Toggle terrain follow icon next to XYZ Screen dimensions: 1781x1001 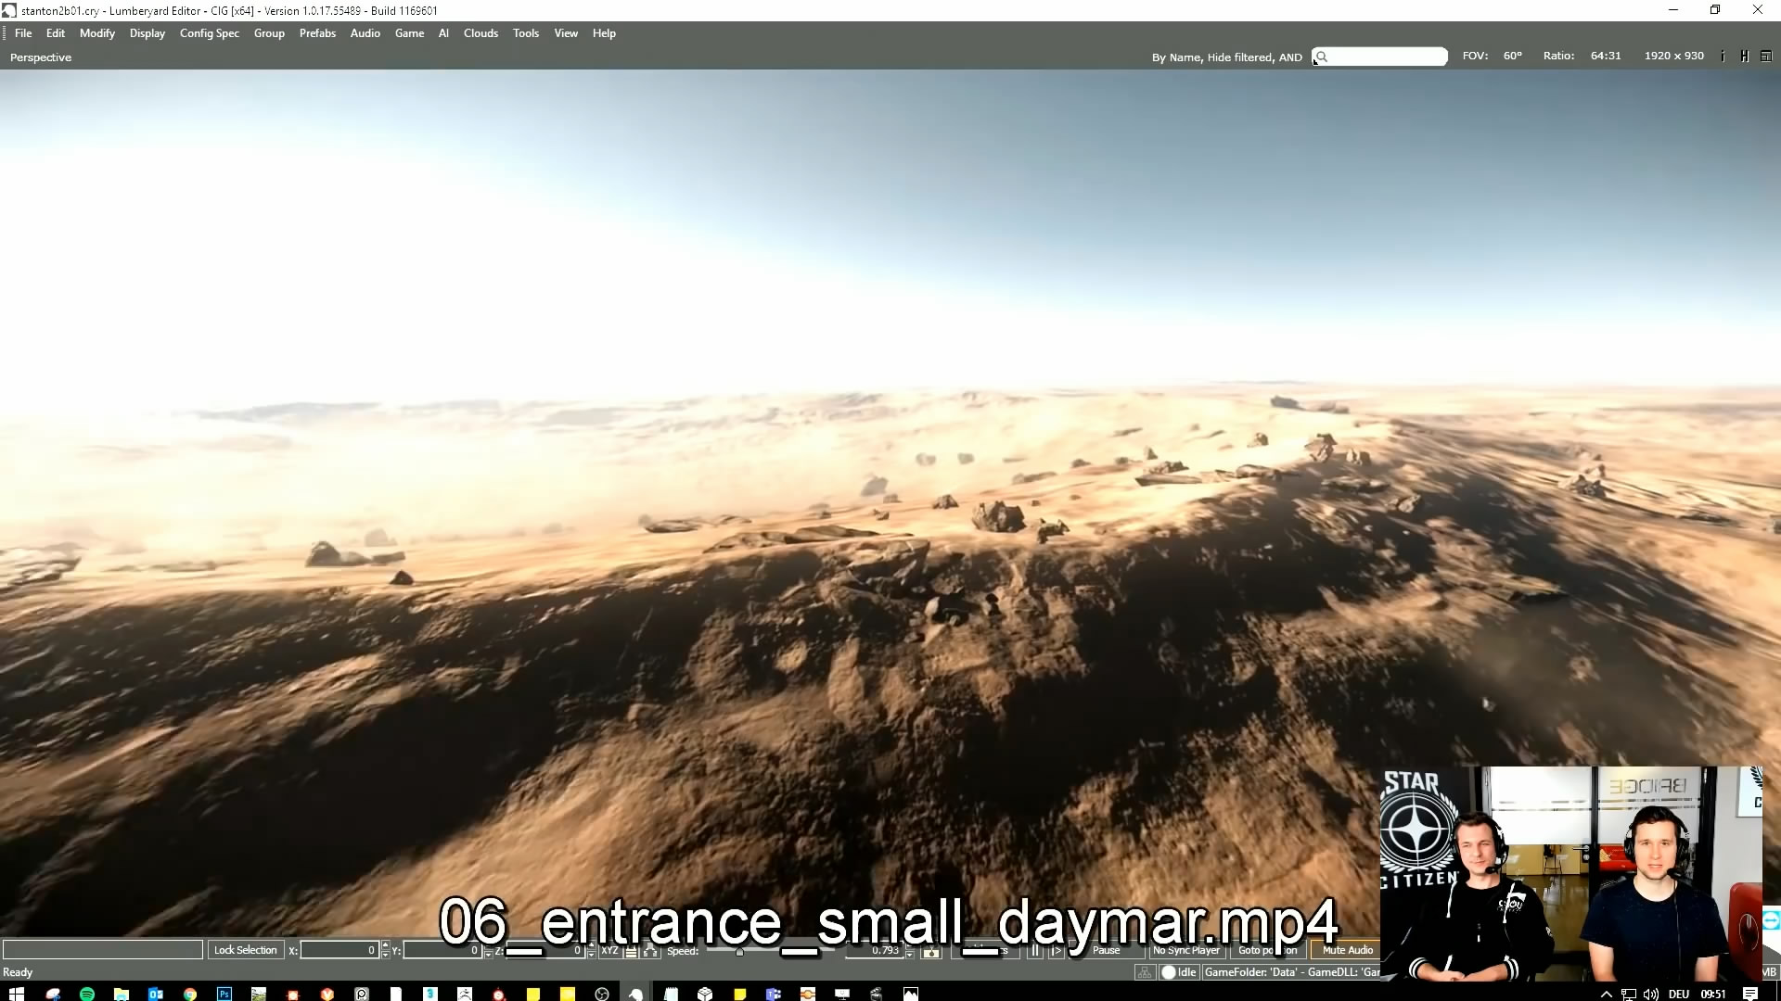(x=631, y=951)
